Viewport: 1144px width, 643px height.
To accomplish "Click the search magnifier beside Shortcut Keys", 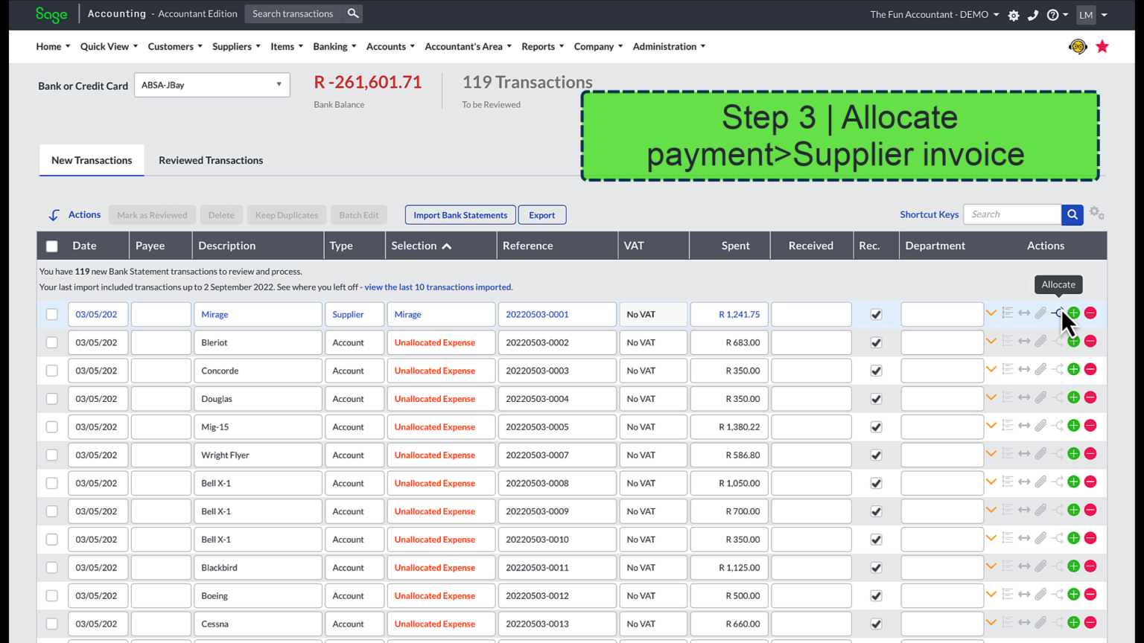I will tap(1072, 214).
